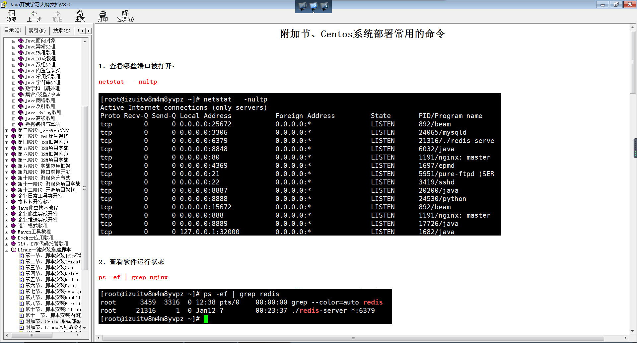Open 第七节、脚本安装zookeeper page
This screenshot has height=343, width=637.
(x=53, y=292)
